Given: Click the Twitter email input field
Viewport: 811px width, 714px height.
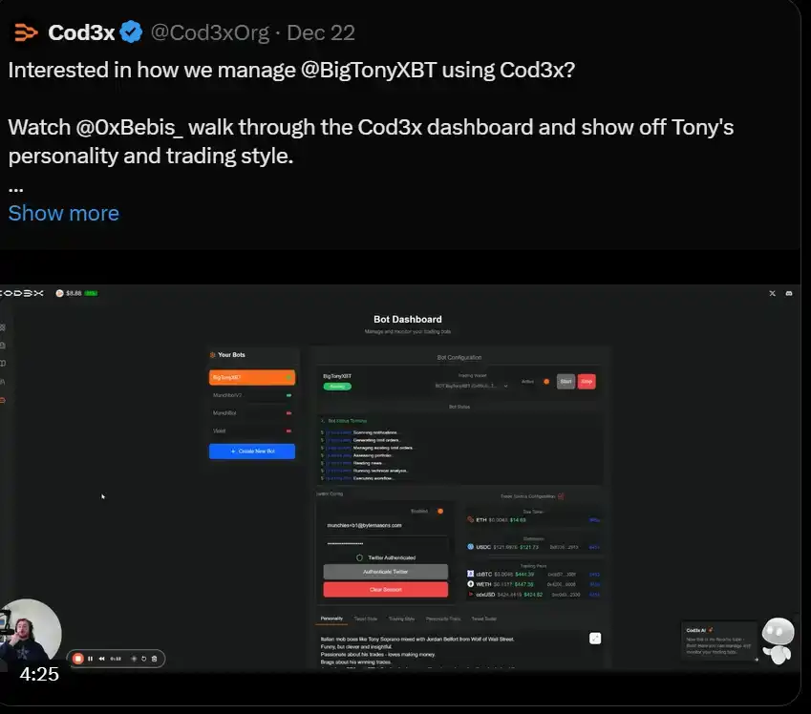Looking at the screenshot, I should pos(385,525).
